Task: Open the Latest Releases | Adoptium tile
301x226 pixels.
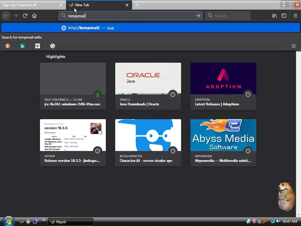Action: pyautogui.click(x=223, y=86)
